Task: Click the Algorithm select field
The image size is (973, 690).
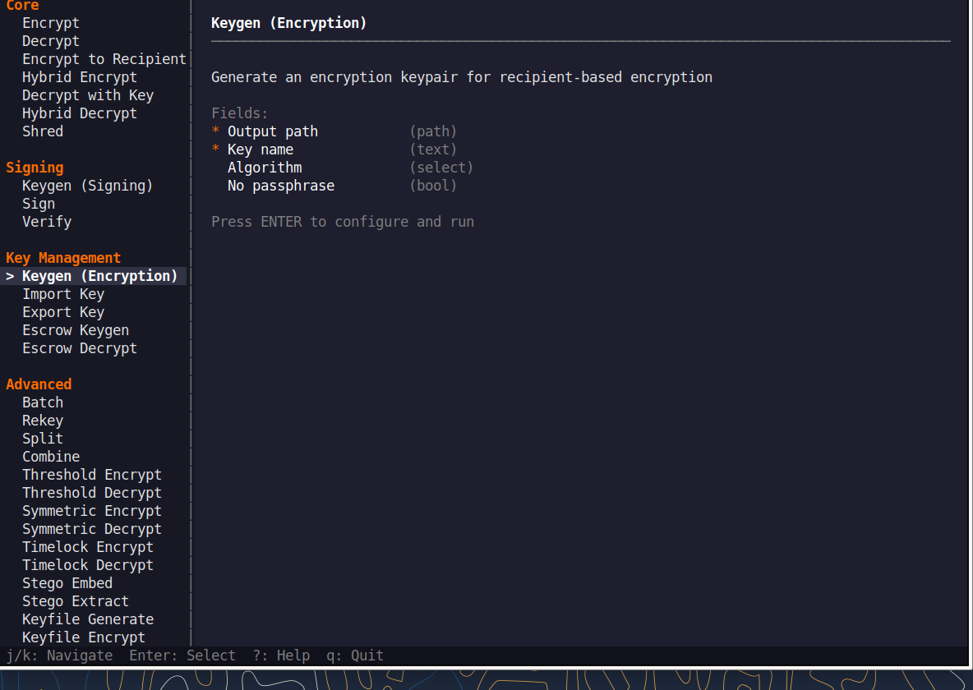Action: 350,168
